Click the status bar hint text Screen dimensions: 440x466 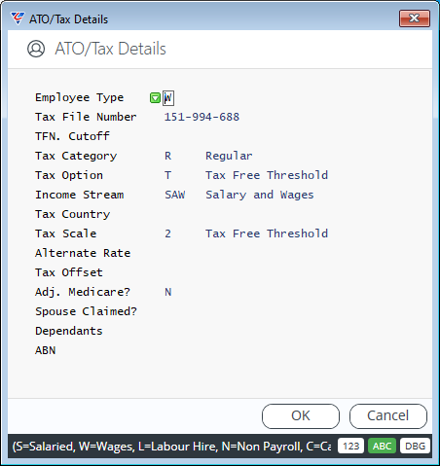click(171, 447)
